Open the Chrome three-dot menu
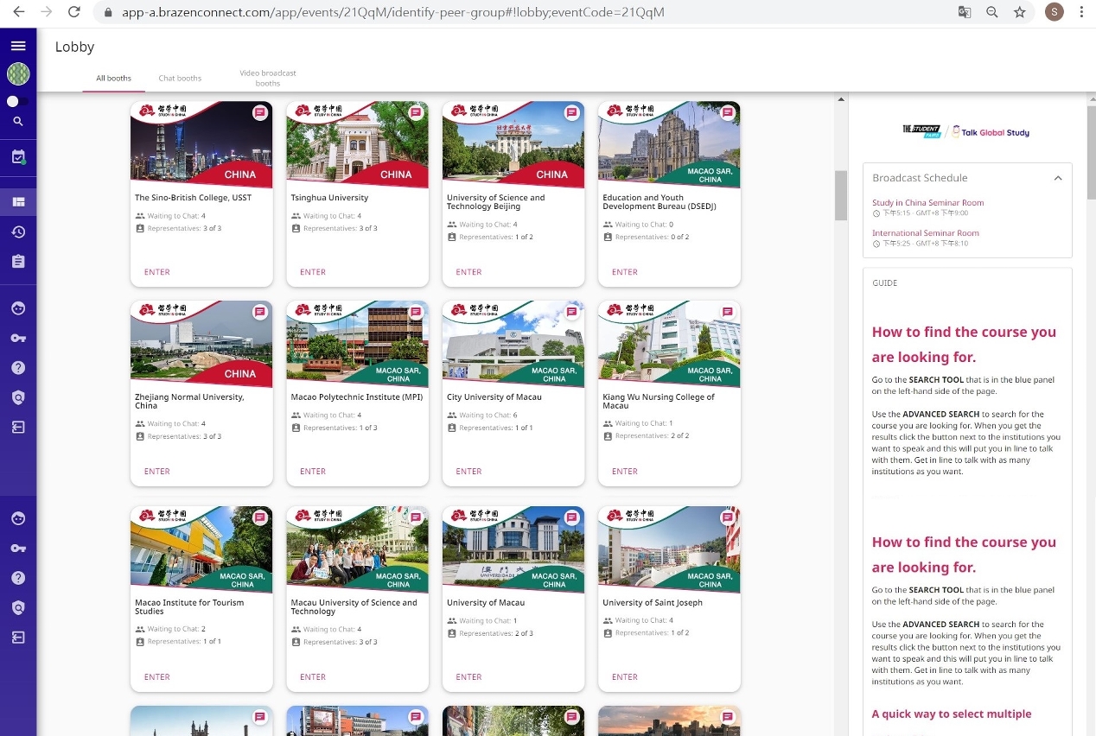The image size is (1096, 736). pos(1081,12)
